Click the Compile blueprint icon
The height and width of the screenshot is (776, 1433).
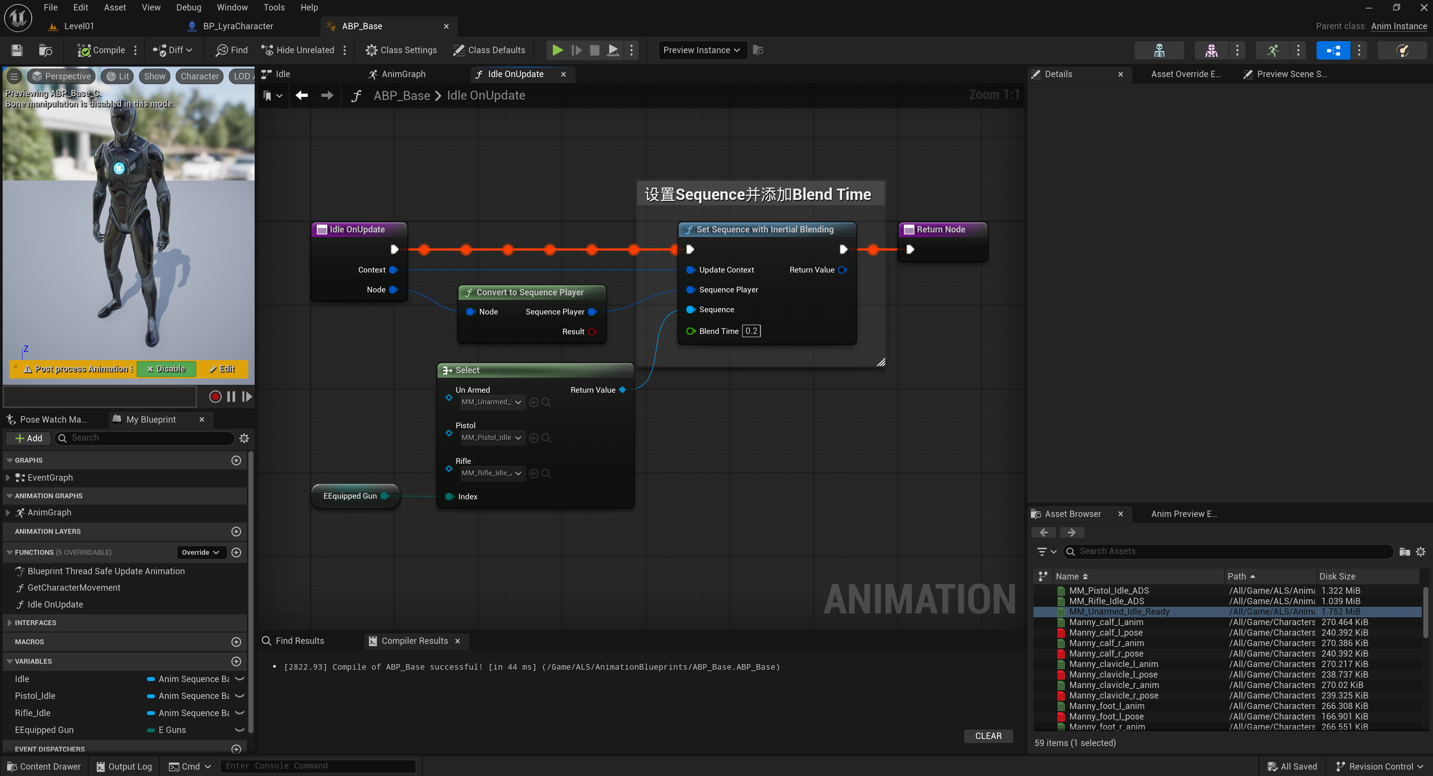(x=85, y=50)
